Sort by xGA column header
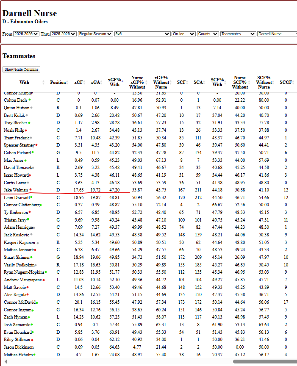The image size is (297, 366). coord(95,82)
